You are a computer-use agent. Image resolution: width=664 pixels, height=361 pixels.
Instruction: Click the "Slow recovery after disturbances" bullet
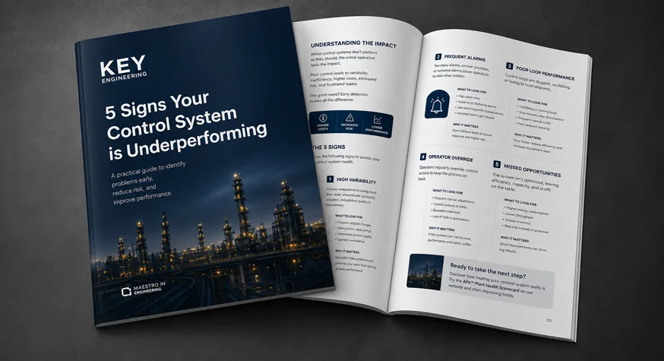click(540, 116)
